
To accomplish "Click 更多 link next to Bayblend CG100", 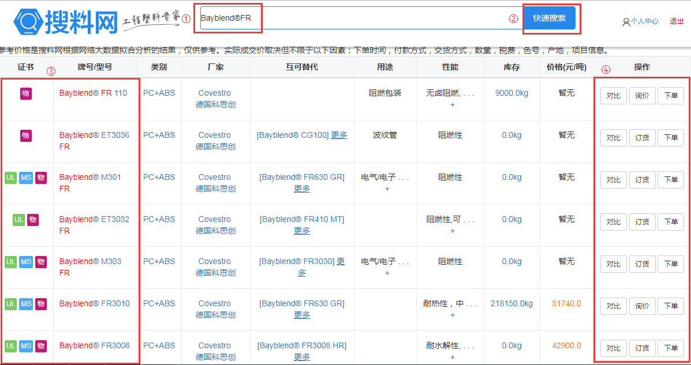I will (x=339, y=136).
